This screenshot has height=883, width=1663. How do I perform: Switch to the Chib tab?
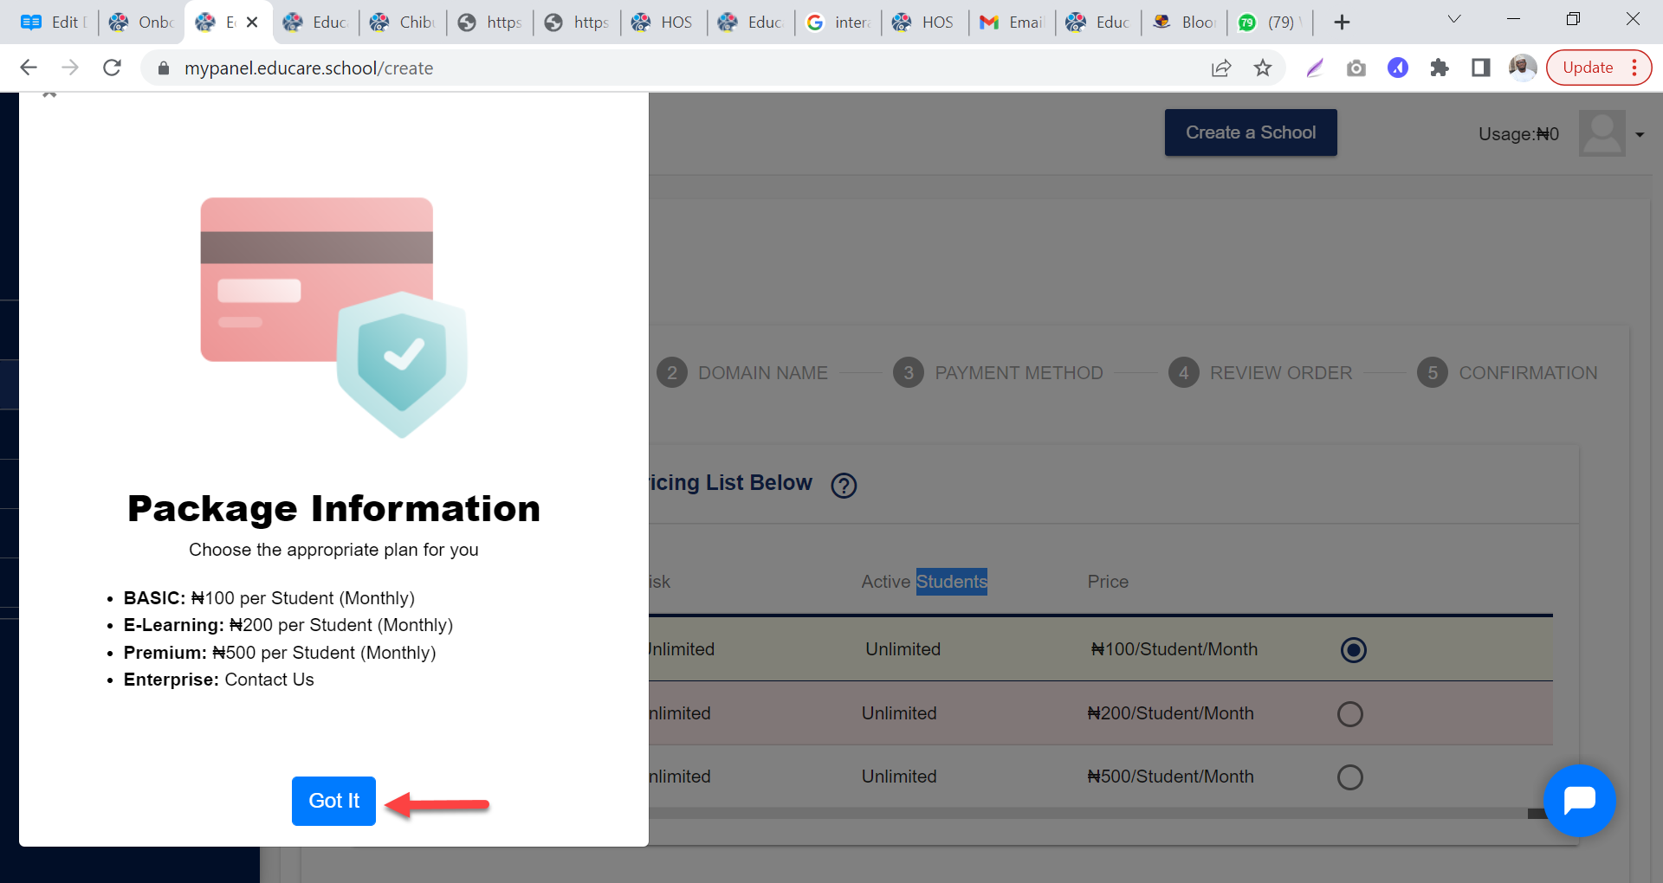tap(402, 23)
